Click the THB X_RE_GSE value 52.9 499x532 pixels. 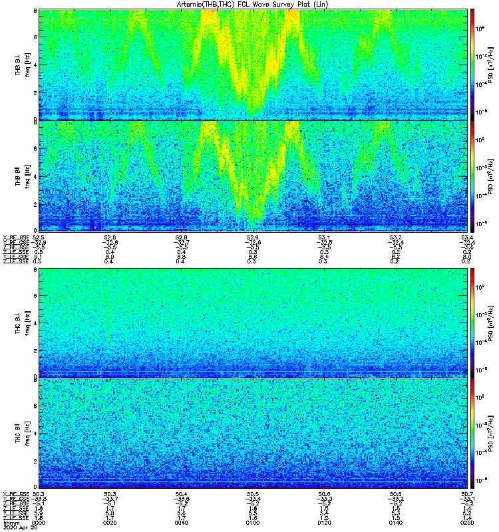[x=253, y=237]
